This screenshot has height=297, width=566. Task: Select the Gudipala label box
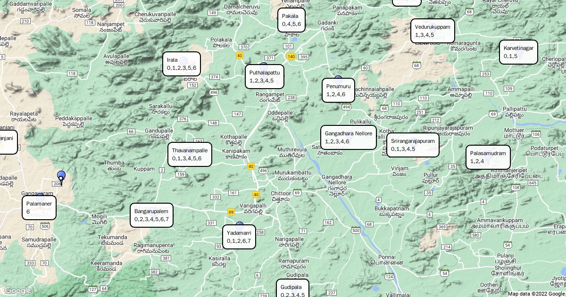292,289
